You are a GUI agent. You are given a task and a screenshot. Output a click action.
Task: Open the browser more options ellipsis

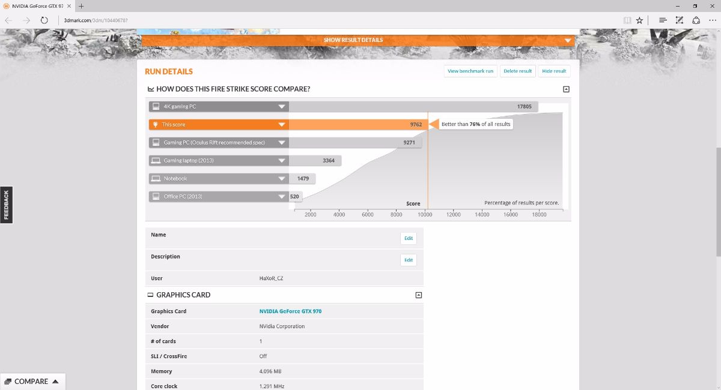click(712, 20)
